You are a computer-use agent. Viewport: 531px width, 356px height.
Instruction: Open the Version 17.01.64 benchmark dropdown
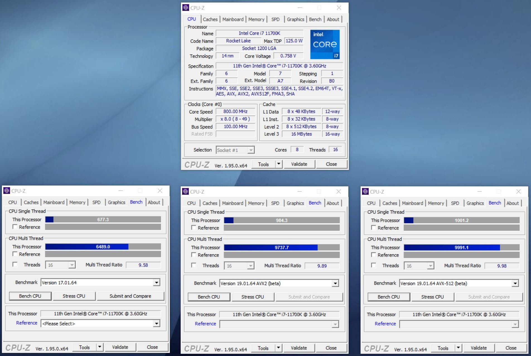point(157,283)
